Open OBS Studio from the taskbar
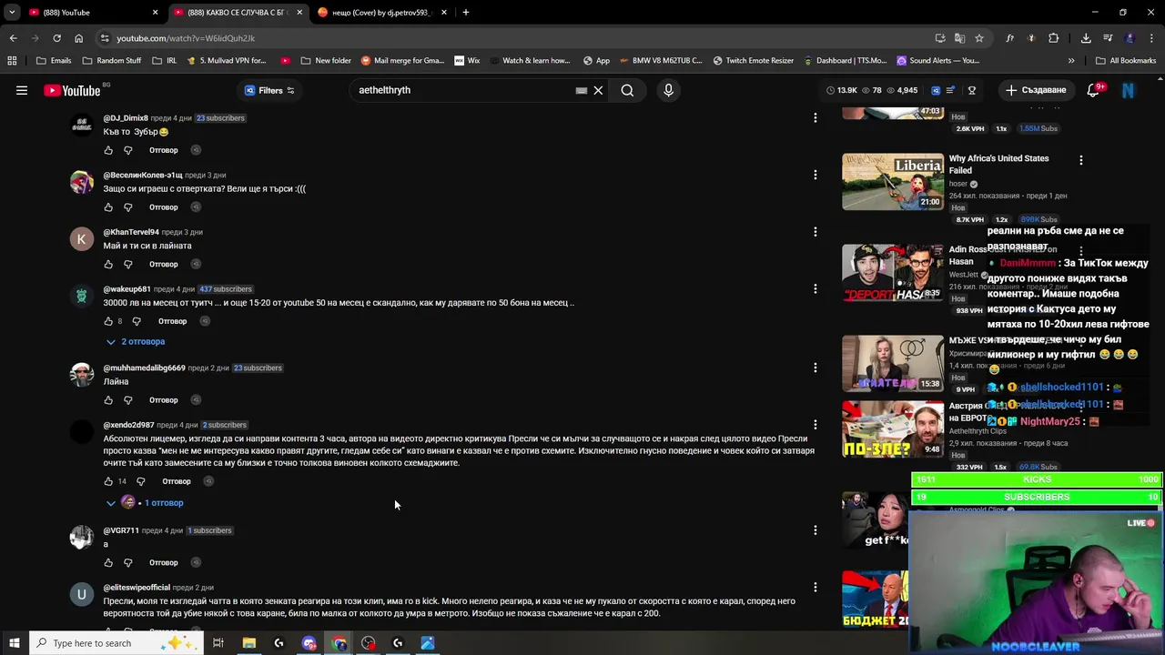 tap(369, 643)
